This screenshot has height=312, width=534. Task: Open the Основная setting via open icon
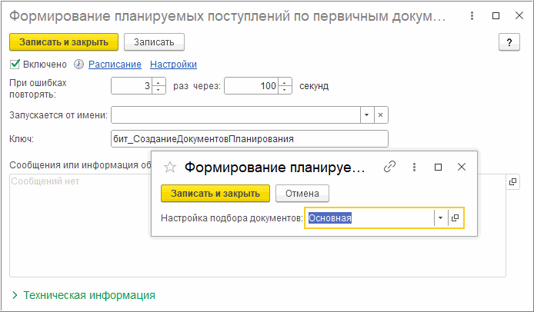tap(455, 217)
